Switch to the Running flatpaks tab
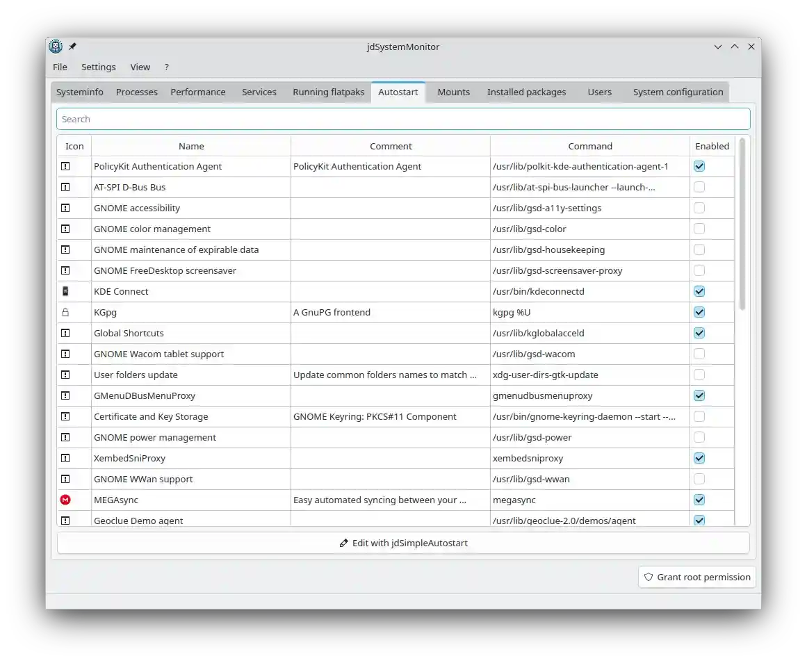The width and height of the screenshot is (807, 663). coord(328,92)
